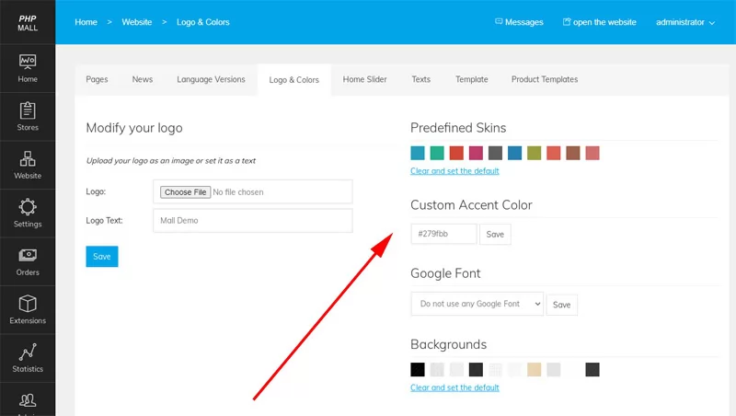736x416 pixels.
Task: Go to Orders sidebar icon
Action: point(28,255)
